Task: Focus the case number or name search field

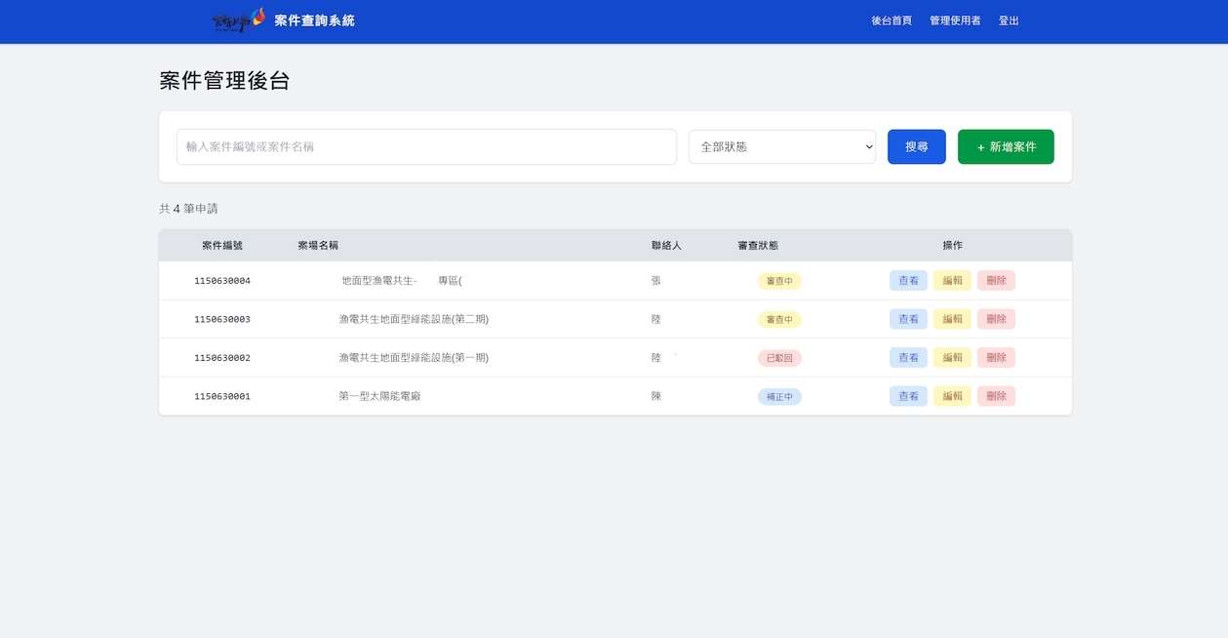Action: pyautogui.click(x=426, y=146)
